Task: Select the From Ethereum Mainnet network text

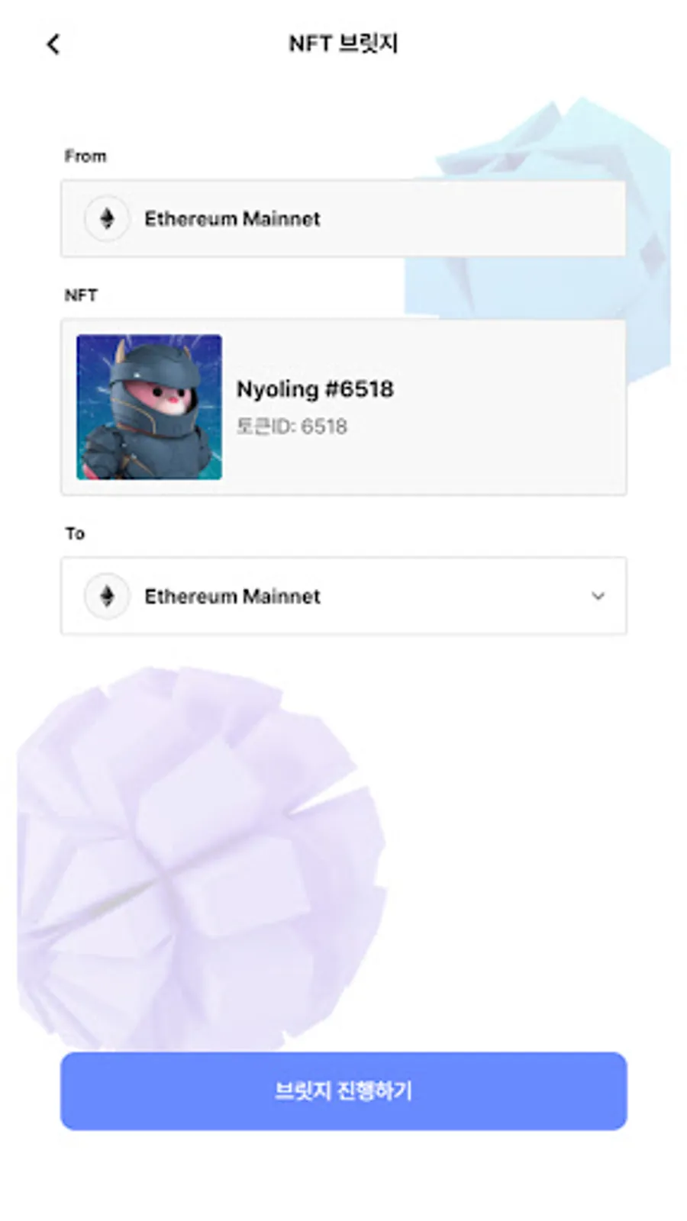Action: click(x=232, y=218)
